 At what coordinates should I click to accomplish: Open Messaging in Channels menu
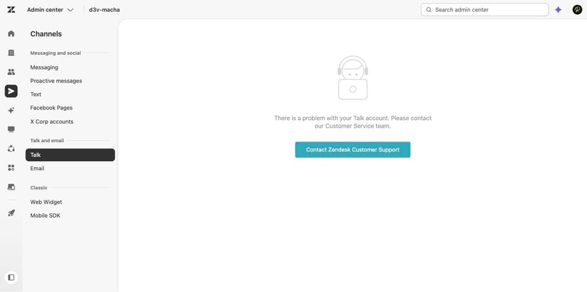coord(44,67)
